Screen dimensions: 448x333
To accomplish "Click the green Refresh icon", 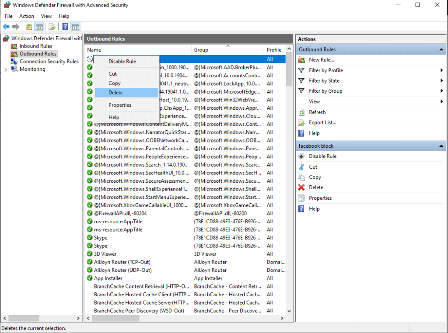I will (301, 112).
